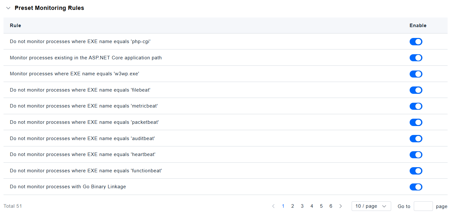This screenshot has width=453, height=216.
Task: Turn off the 'functionbeat' rule
Action: 416,171
